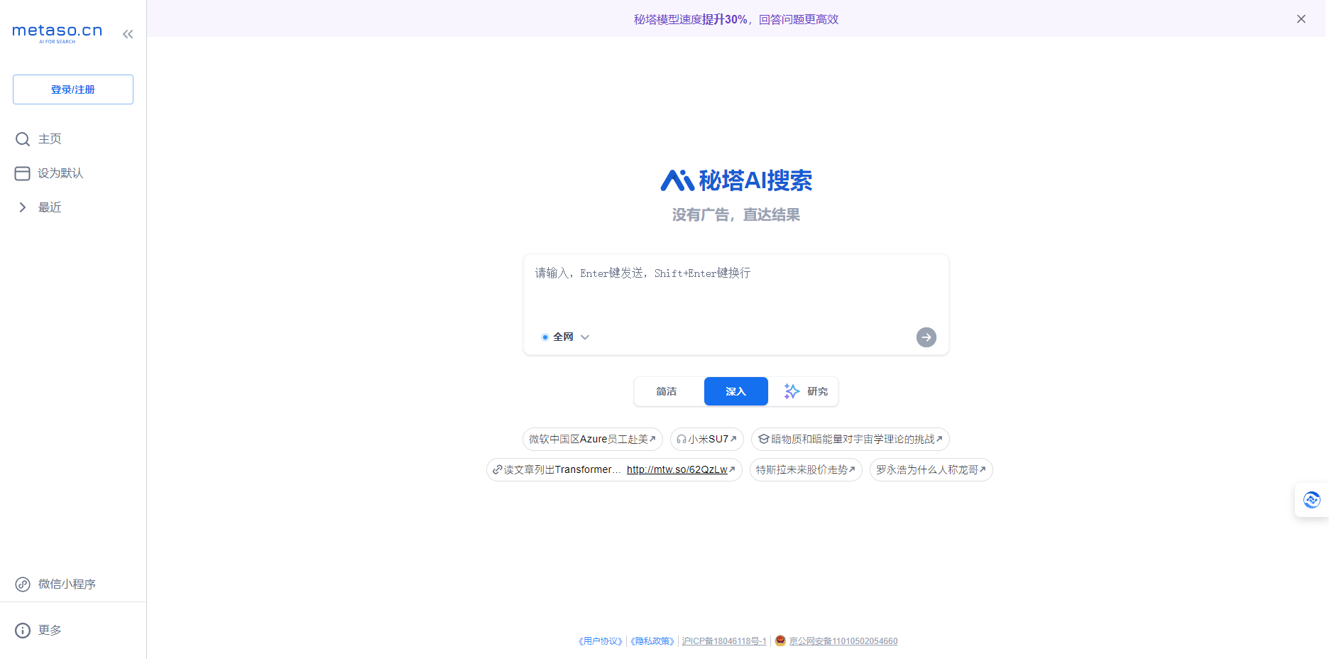Viewport: 1329px width, 659px height.
Task: Open the 特斯拉未来股价走势 suggestion
Action: pos(805,469)
